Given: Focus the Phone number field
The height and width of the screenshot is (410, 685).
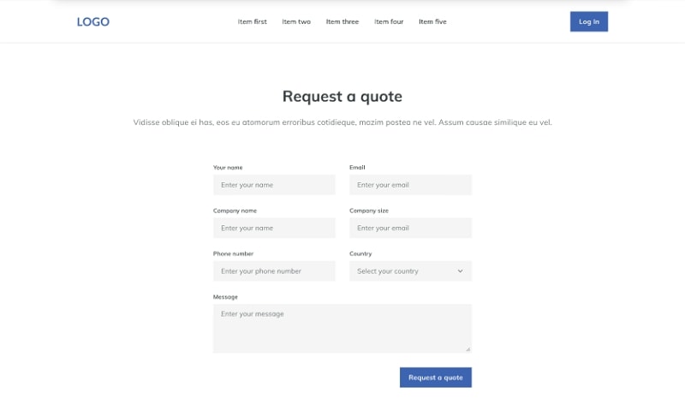Looking at the screenshot, I should (274, 271).
